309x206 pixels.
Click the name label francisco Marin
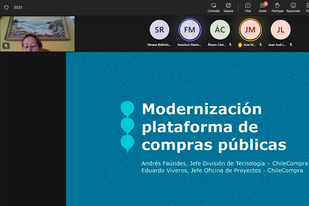coord(189,45)
